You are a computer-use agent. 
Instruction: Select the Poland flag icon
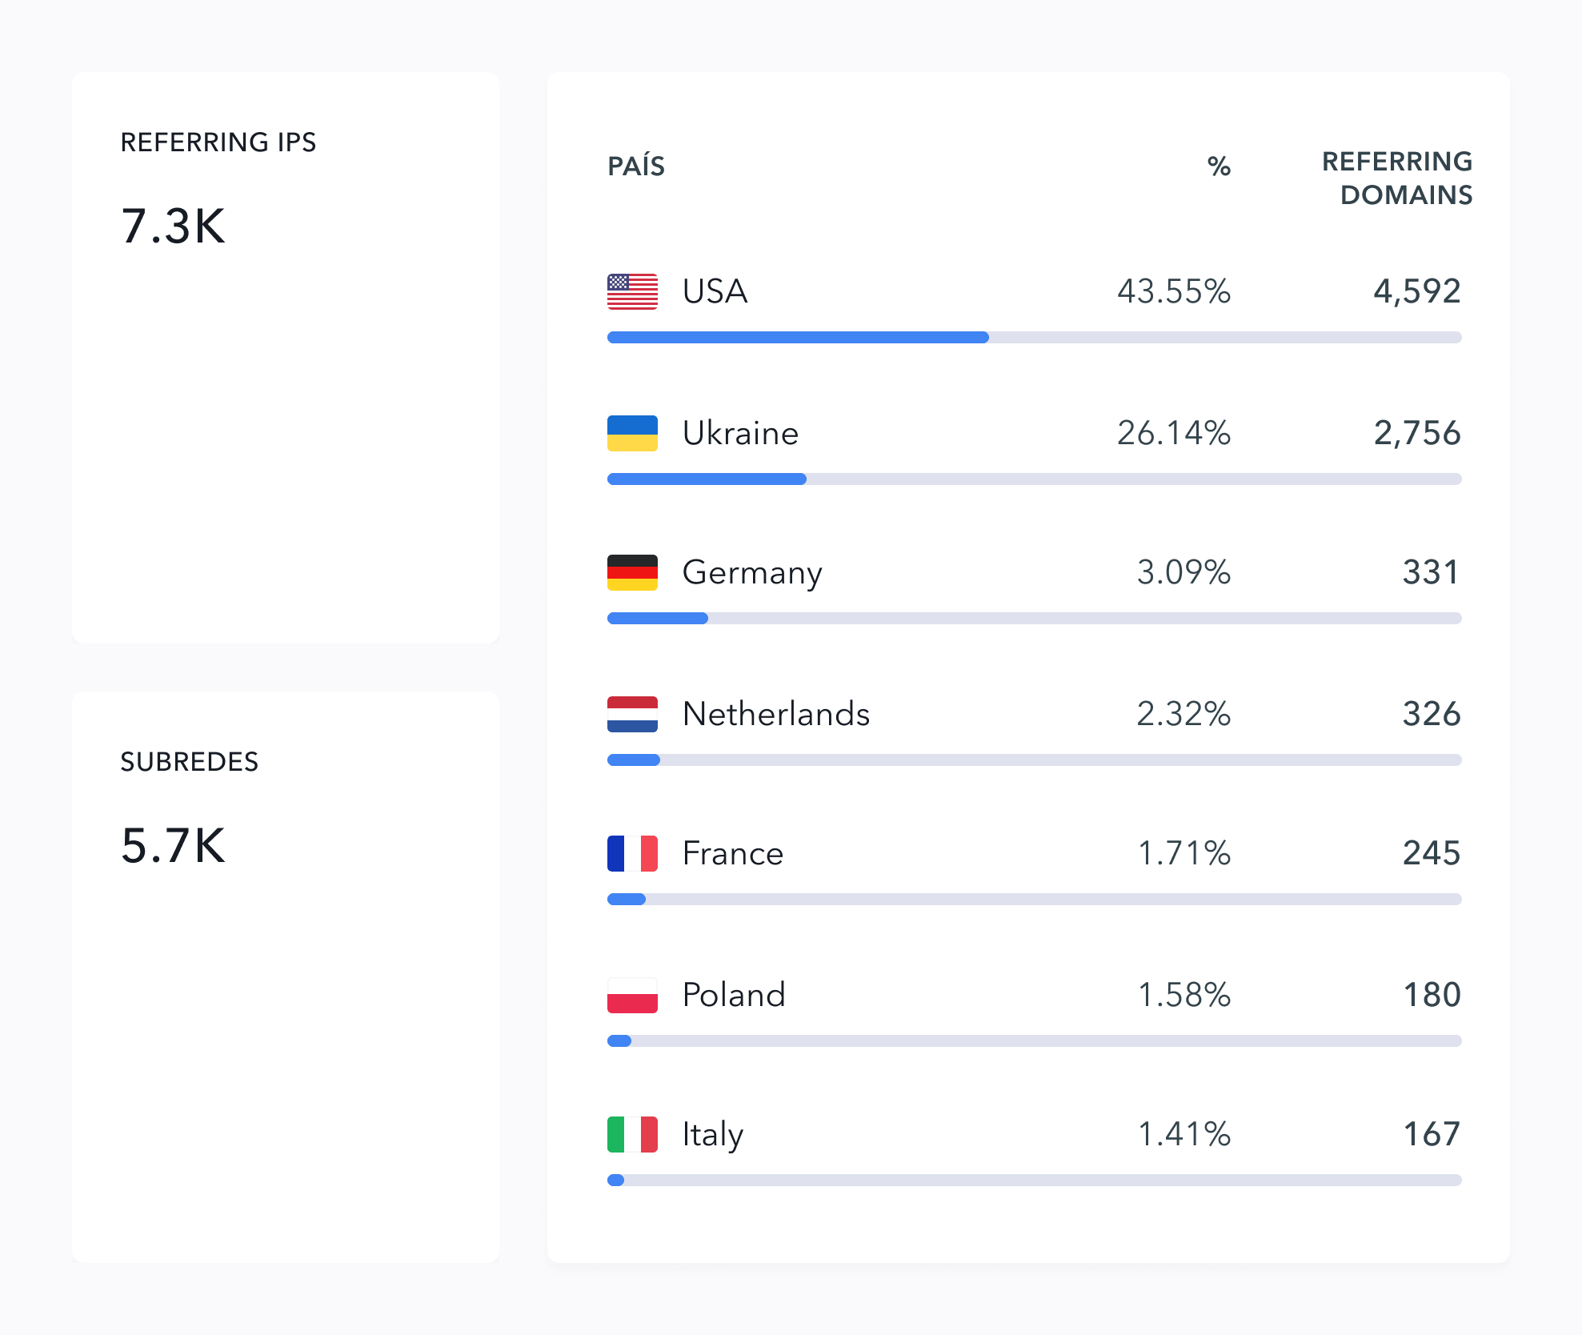[632, 995]
